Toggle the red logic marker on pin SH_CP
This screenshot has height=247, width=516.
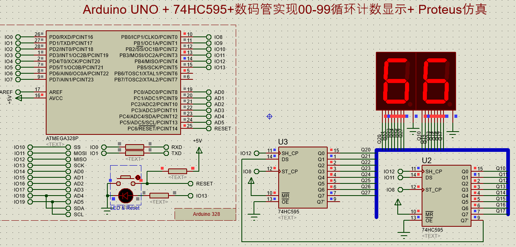274,150
